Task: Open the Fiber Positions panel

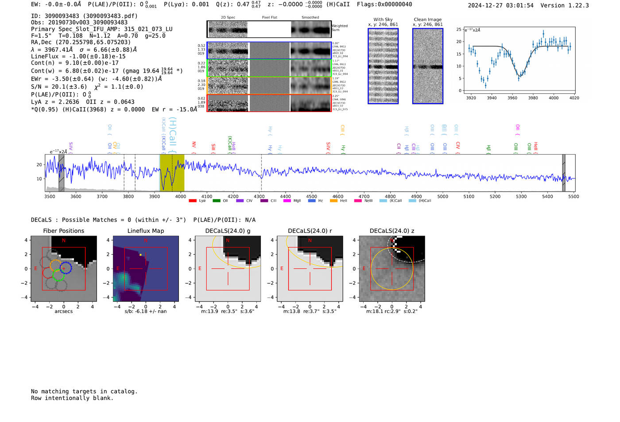Action: pos(63,269)
